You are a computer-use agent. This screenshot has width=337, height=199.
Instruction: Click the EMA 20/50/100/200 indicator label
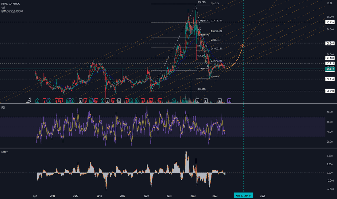[12, 12]
